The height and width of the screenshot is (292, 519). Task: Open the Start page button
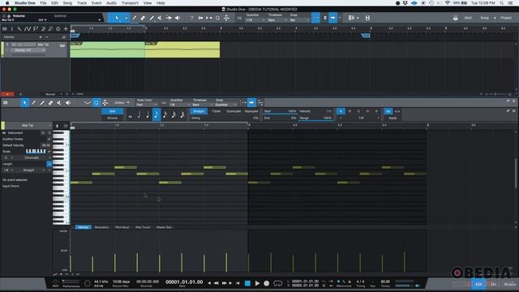coord(468,18)
